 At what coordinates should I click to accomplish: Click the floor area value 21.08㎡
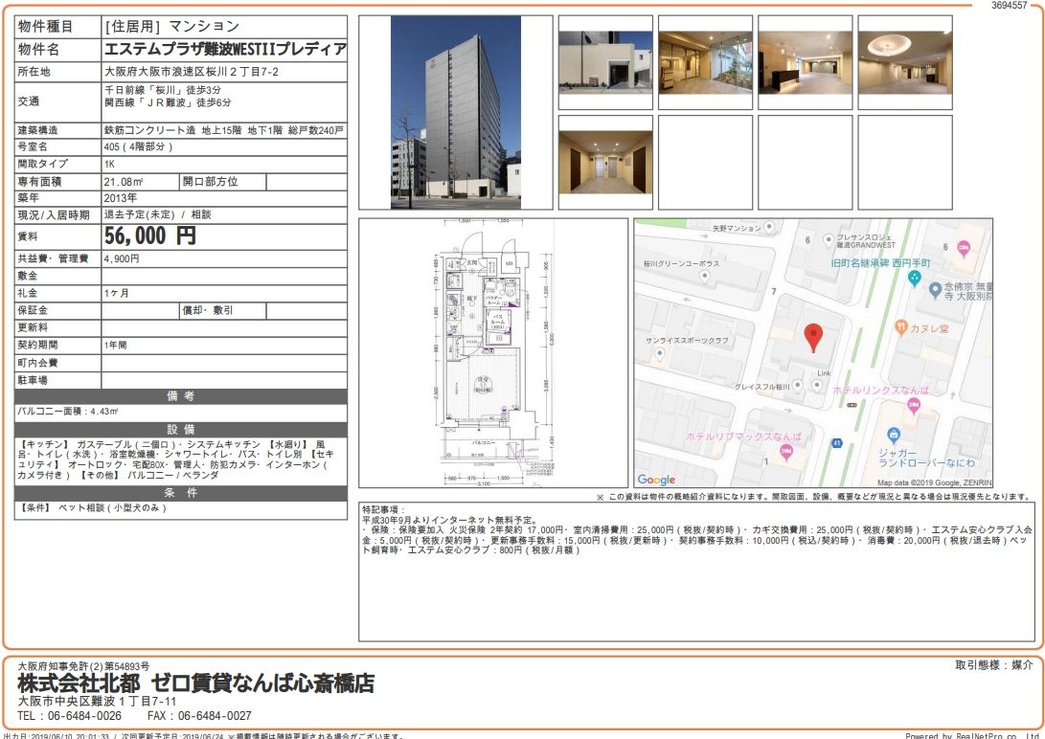coord(124,181)
